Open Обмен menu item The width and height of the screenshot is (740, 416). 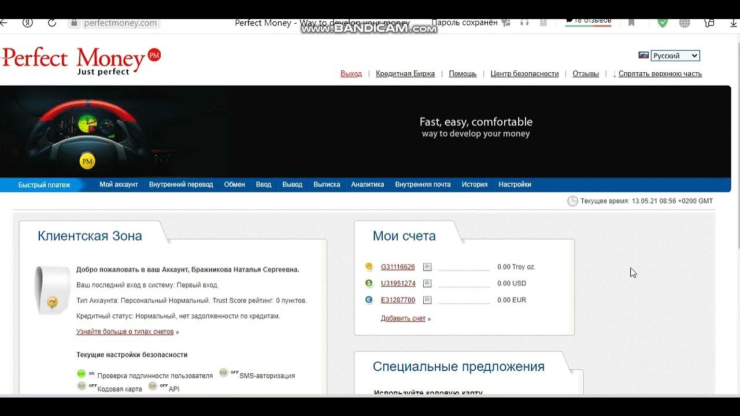[235, 185]
